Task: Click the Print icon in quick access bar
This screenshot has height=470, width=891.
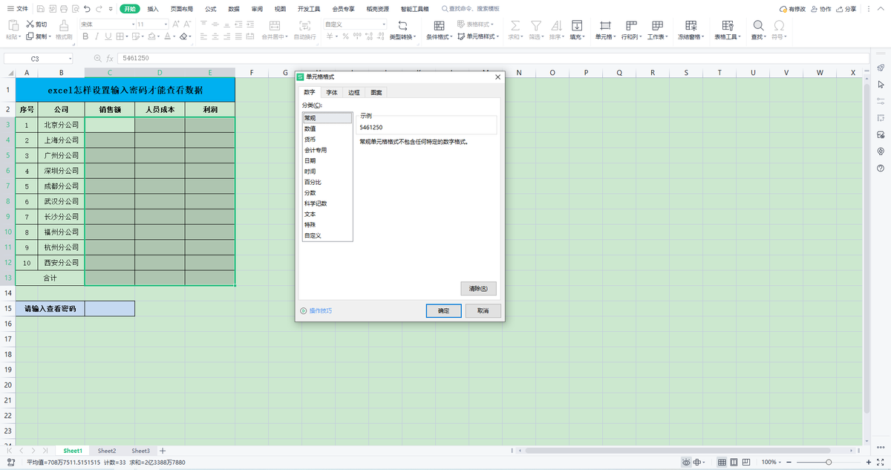Action: point(63,9)
